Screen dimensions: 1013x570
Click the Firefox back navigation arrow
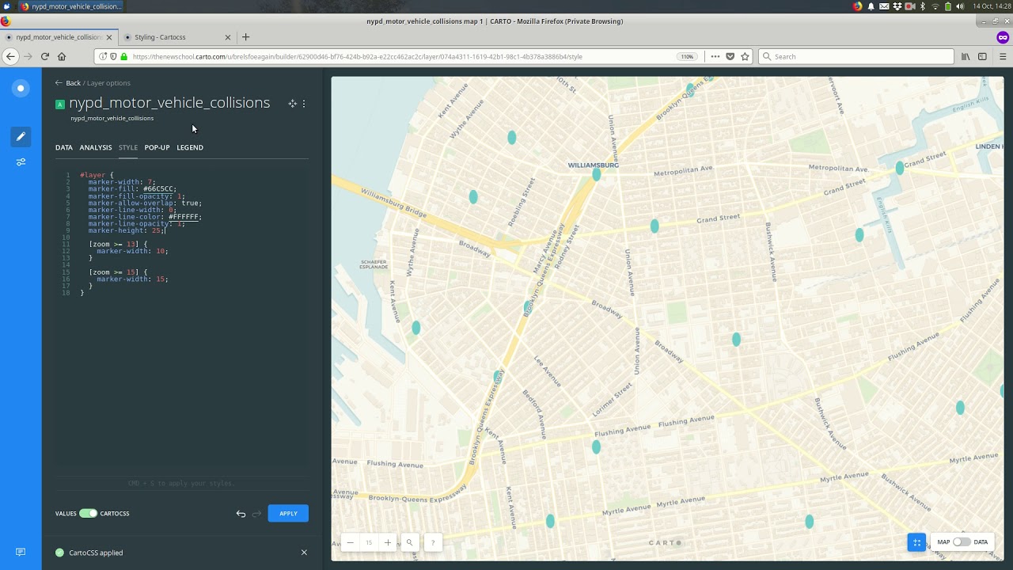click(10, 56)
